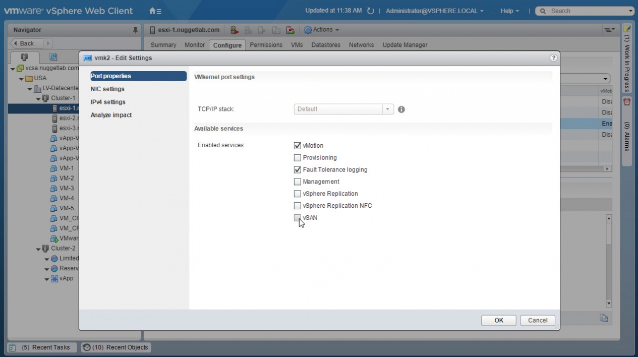Open the Work In Progress panel icon
This screenshot has width=638, height=357.
point(627,29)
